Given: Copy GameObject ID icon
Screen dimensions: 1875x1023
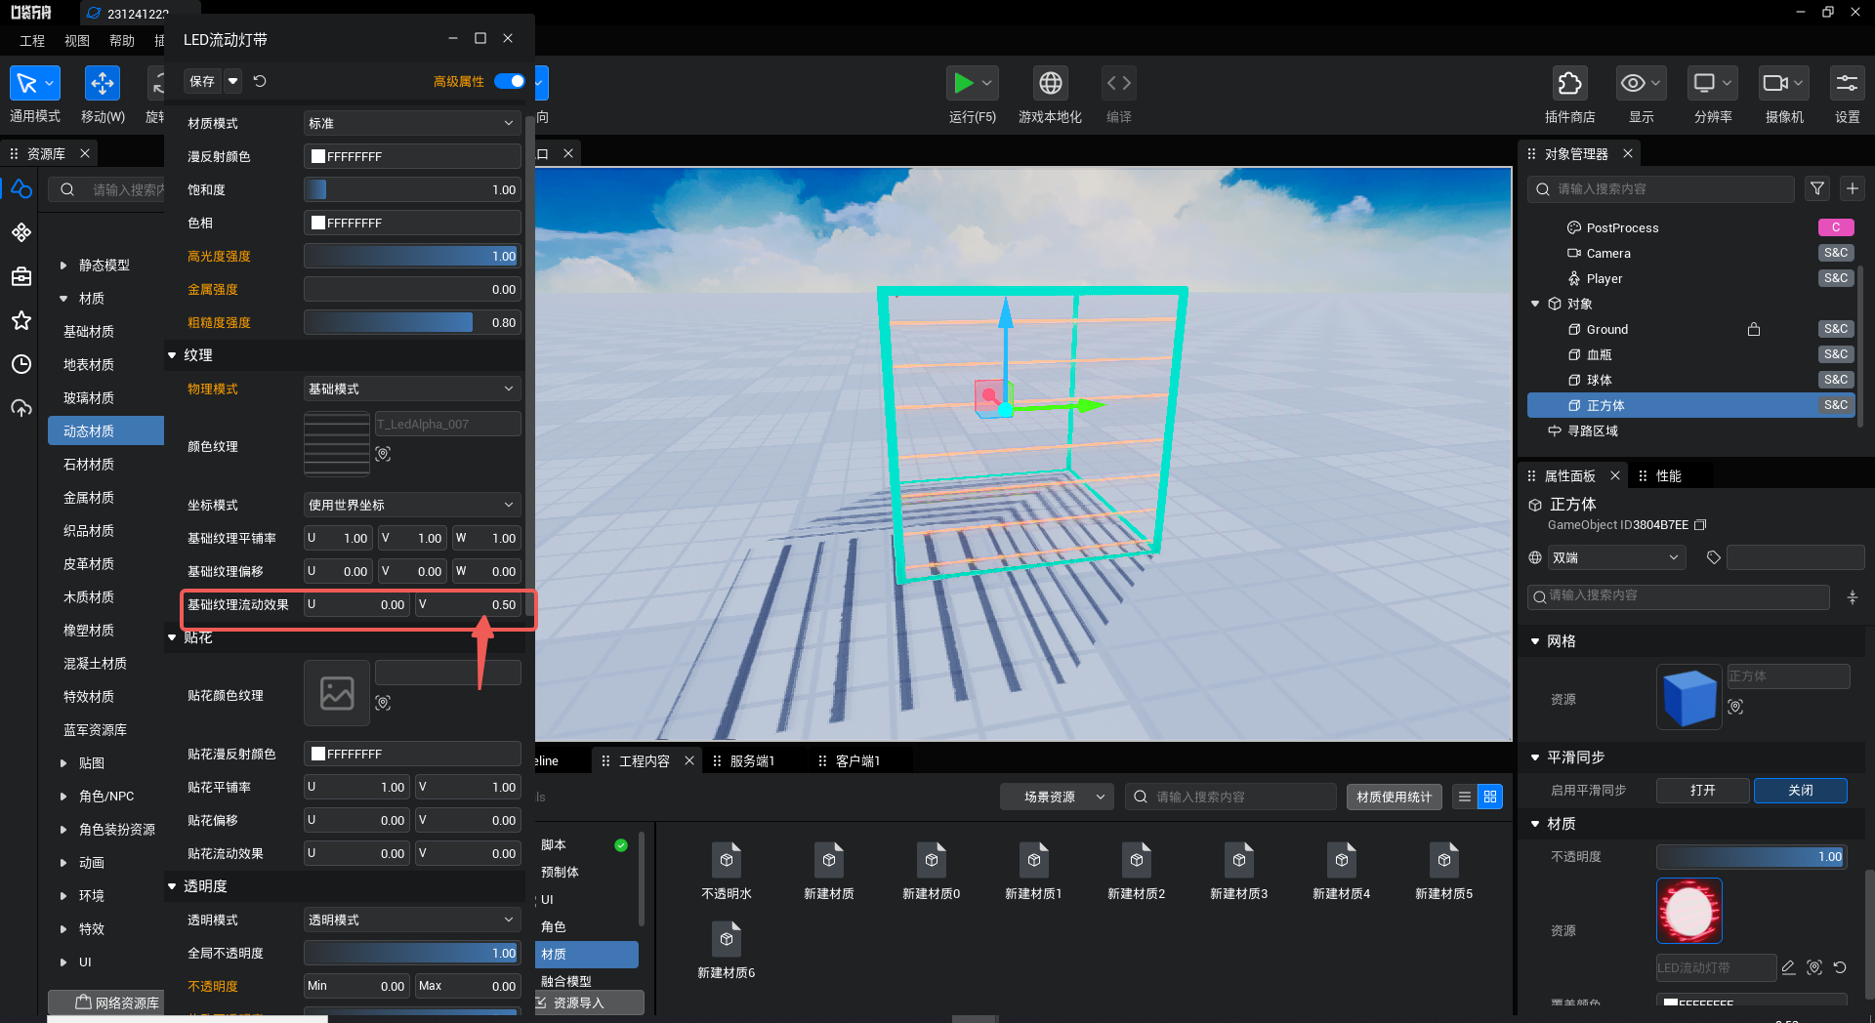Looking at the screenshot, I should 1700,525.
